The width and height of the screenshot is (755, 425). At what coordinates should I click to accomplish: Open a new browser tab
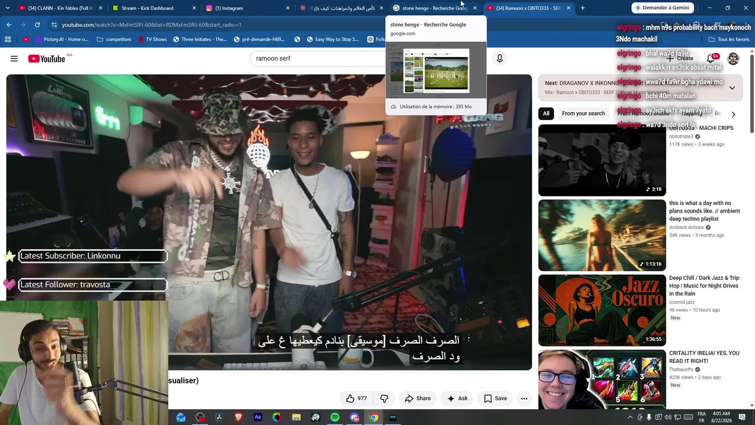pyautogui.click(x=582, y=8)
